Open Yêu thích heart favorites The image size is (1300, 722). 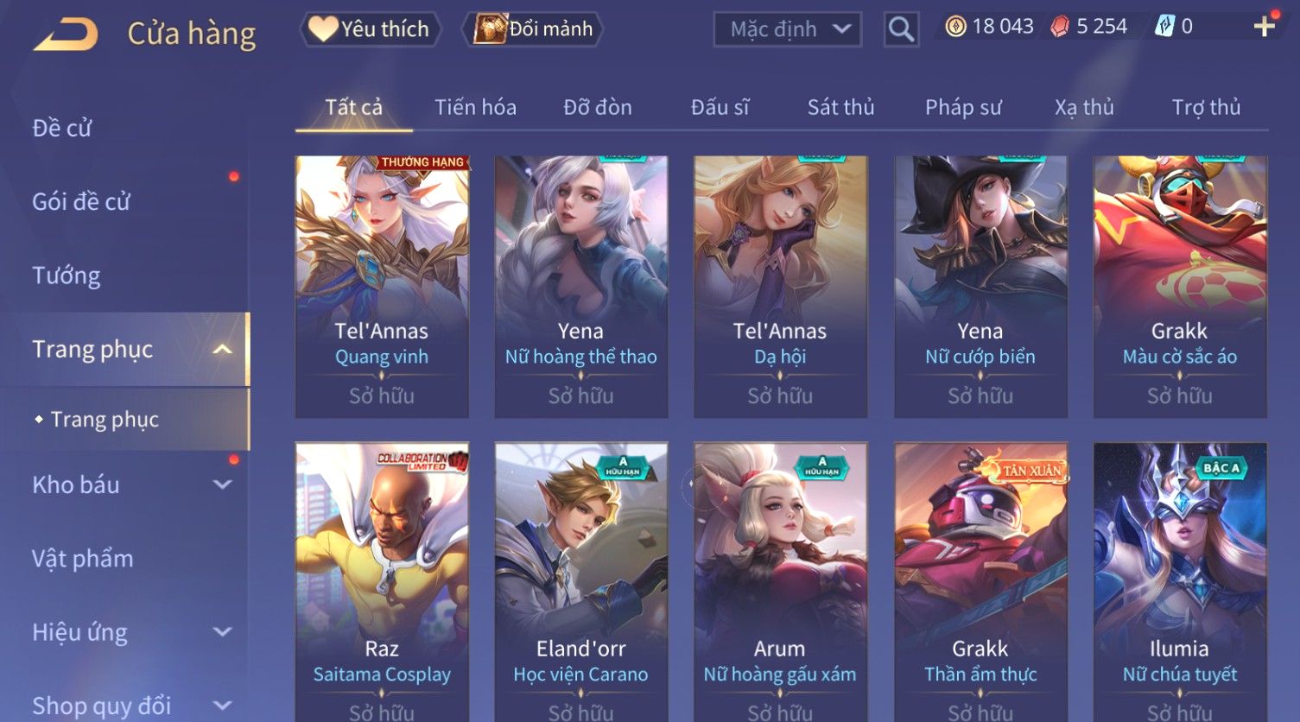(x=371, y=29)
